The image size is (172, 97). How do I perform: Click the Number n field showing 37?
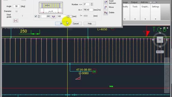[86, 4]
